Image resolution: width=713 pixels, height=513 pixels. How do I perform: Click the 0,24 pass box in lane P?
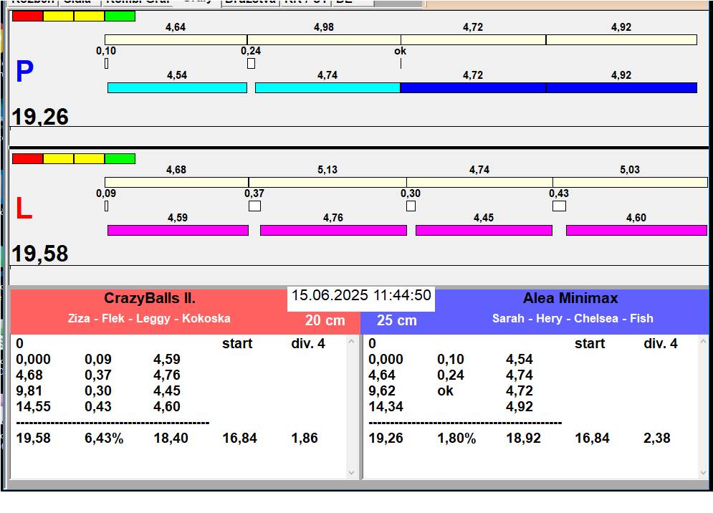tap(251, 64)
